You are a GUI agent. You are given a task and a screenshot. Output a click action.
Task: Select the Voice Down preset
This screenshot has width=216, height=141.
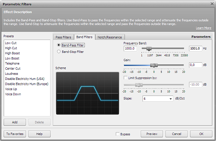13,94
